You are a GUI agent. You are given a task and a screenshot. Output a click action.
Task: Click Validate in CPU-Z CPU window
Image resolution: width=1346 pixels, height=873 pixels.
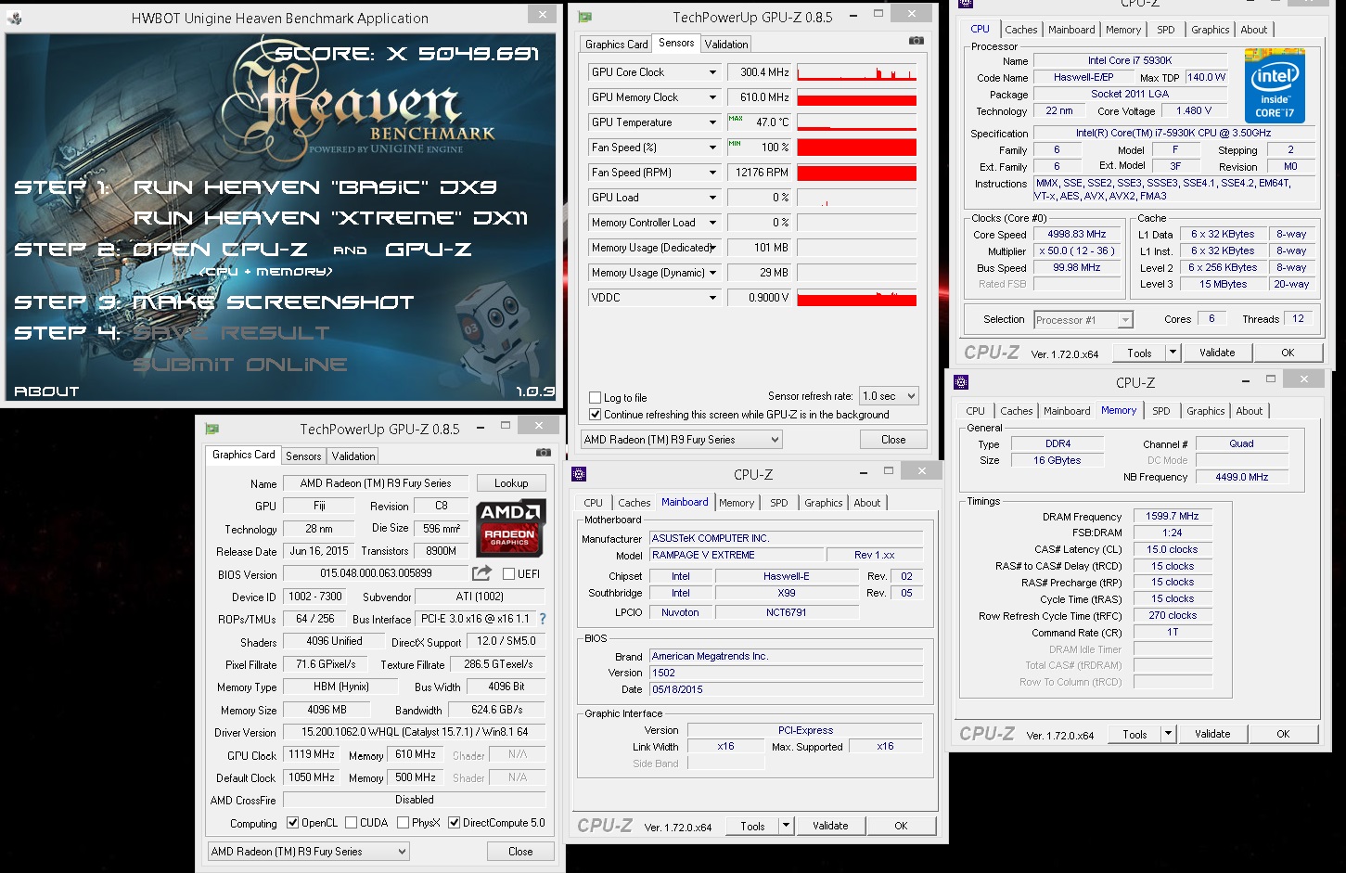pos(1217,353)
